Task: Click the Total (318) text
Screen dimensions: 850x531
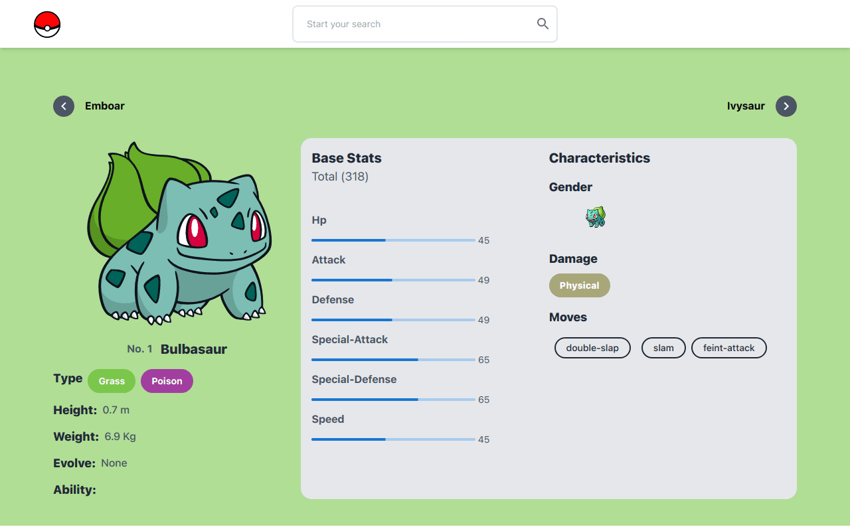Action: pyautogui.click(x=340, y=177)
